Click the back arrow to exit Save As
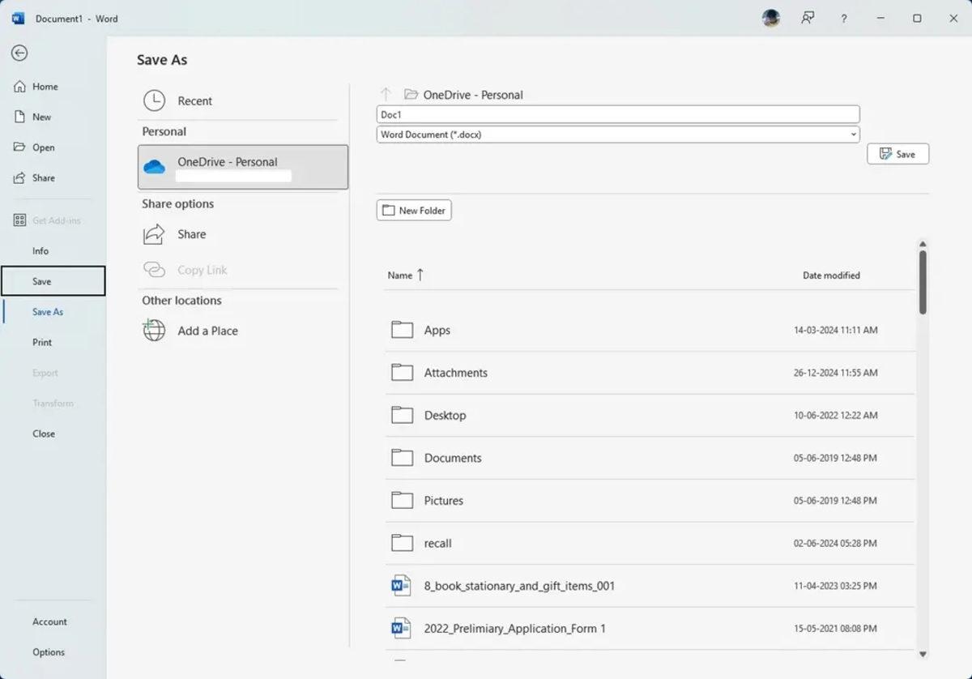The height and width of the screenshot is (679, 972). (19, 53)
